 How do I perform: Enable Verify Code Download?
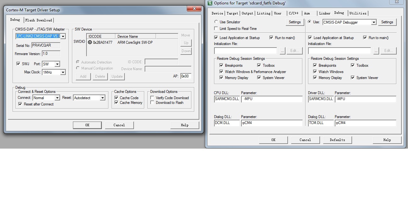152,98
